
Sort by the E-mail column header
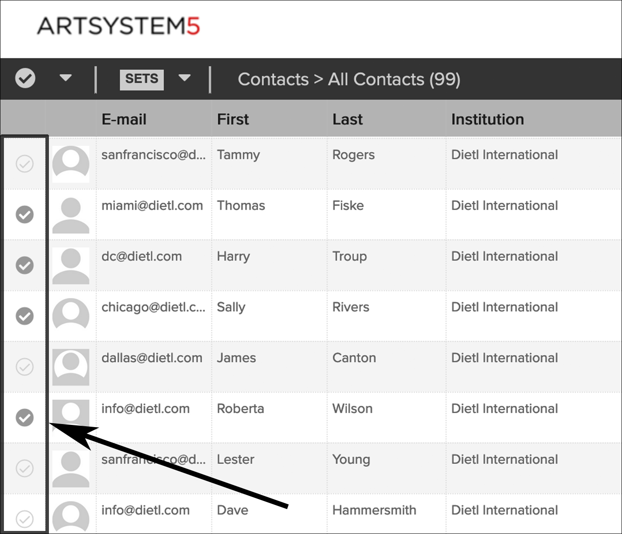124,120
